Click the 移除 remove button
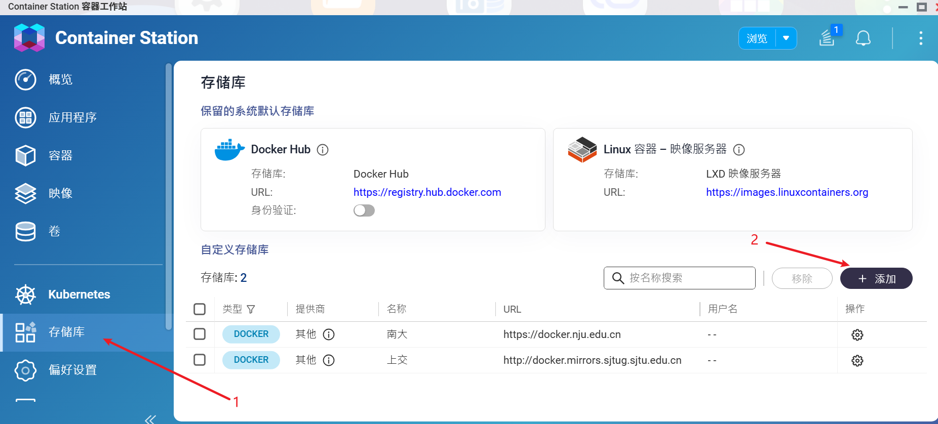This screenshot has height=424, width=938. click(802, 278)
